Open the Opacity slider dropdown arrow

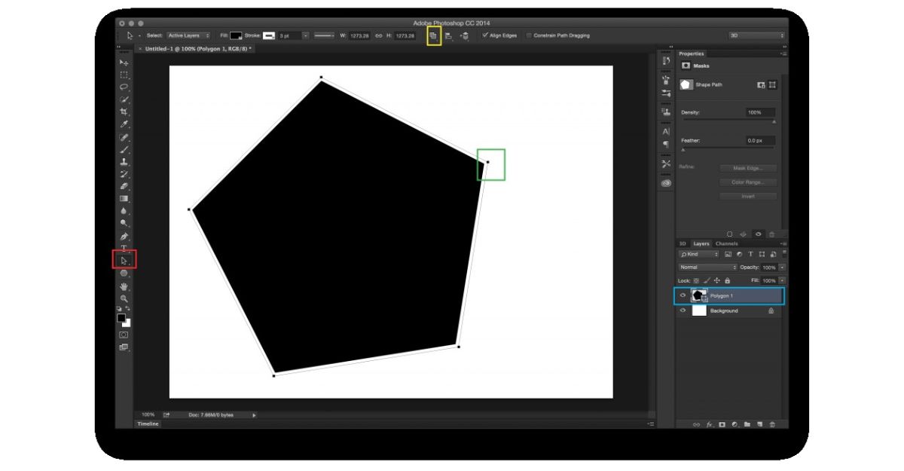click(782, 268)
